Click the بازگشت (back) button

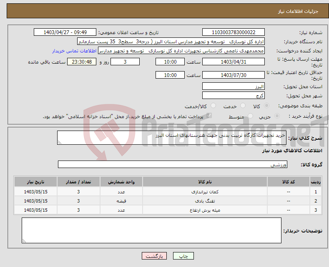(x=154, y=256)
